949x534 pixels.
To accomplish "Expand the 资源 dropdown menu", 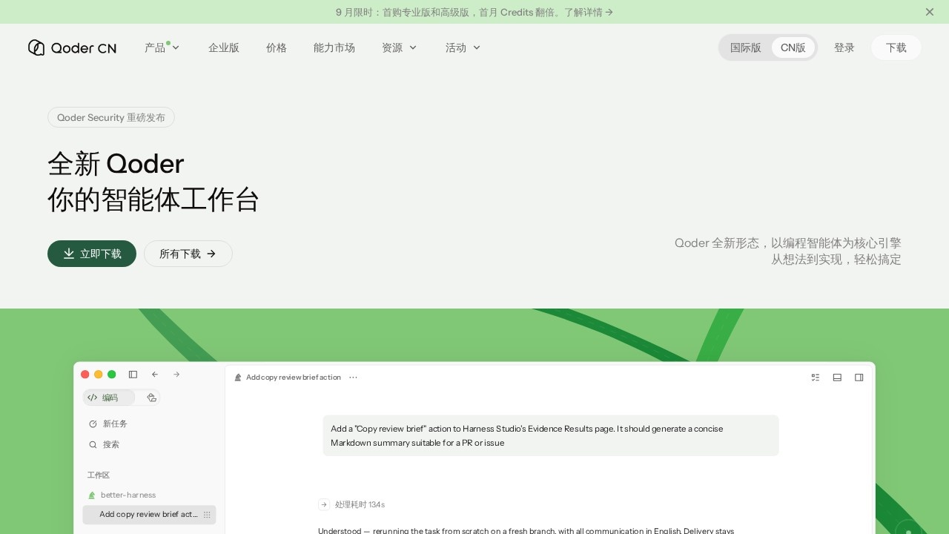I will click(x=400, y=47).
